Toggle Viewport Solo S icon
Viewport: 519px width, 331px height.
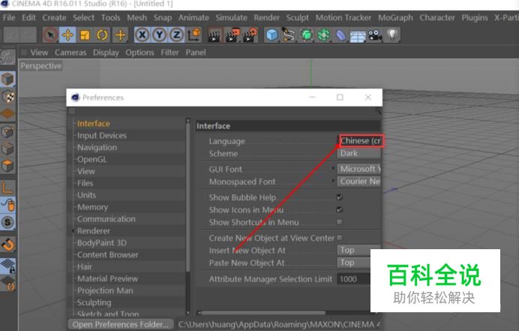click(x=7, y=222)
